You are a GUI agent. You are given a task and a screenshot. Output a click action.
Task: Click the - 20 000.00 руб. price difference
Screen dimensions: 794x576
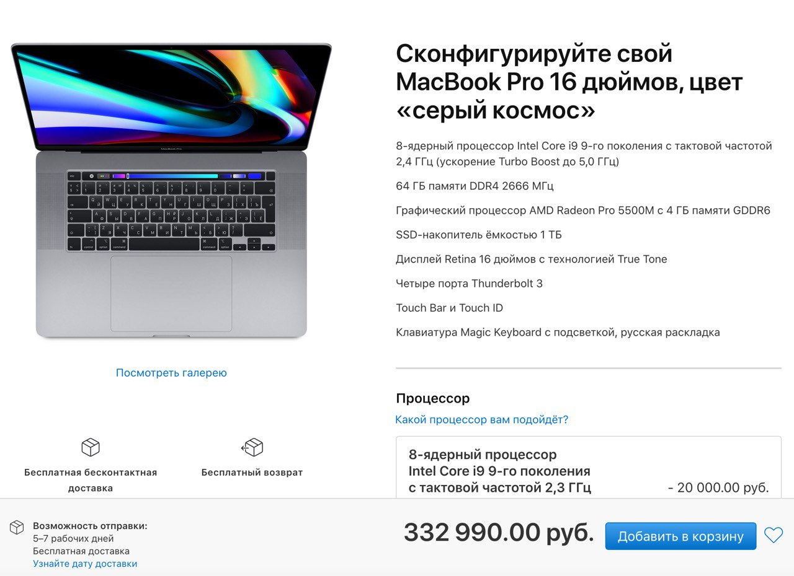(x=718, y=488)
